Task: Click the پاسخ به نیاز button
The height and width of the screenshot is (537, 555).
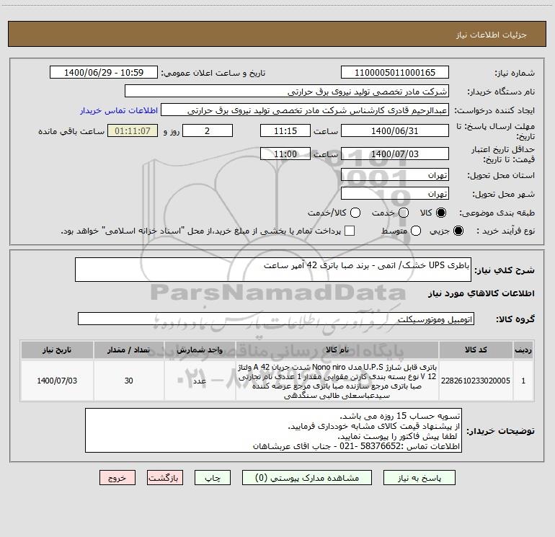Action: pos(419,478)
